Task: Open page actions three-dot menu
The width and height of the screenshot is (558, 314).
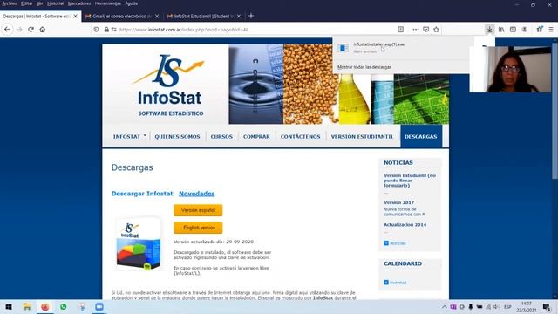Action: click(x=415, y=30)
